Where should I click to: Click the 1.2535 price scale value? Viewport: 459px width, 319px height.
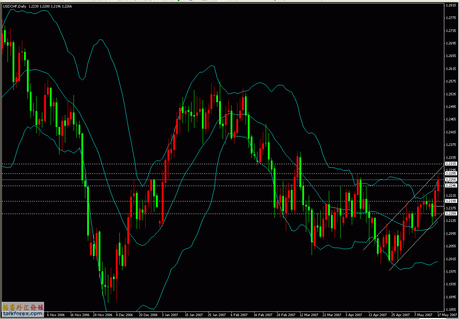(x=450, y=94)
